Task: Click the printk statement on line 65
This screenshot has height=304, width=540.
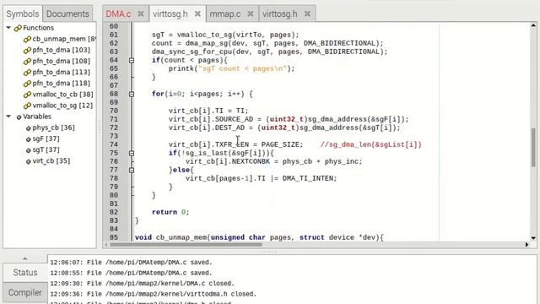Action: pyautogui.click(x=231, y=68)
